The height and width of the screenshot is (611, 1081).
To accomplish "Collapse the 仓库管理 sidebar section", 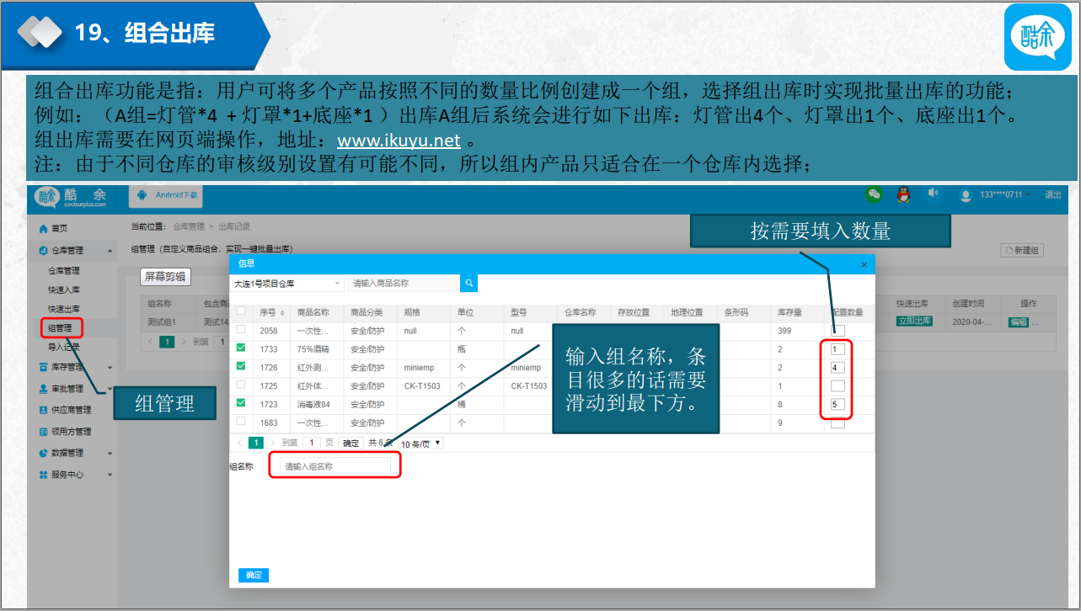I will pos(110,251).
